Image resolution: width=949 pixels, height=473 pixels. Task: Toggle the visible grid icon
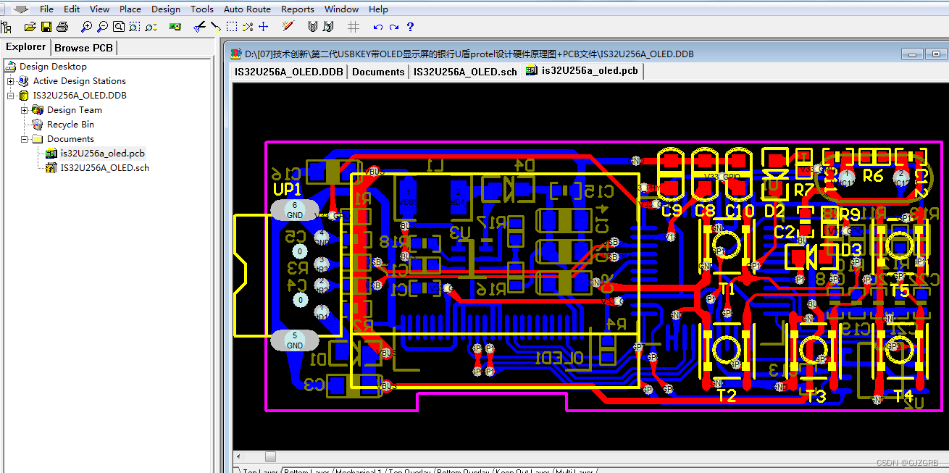coord(353,27)
